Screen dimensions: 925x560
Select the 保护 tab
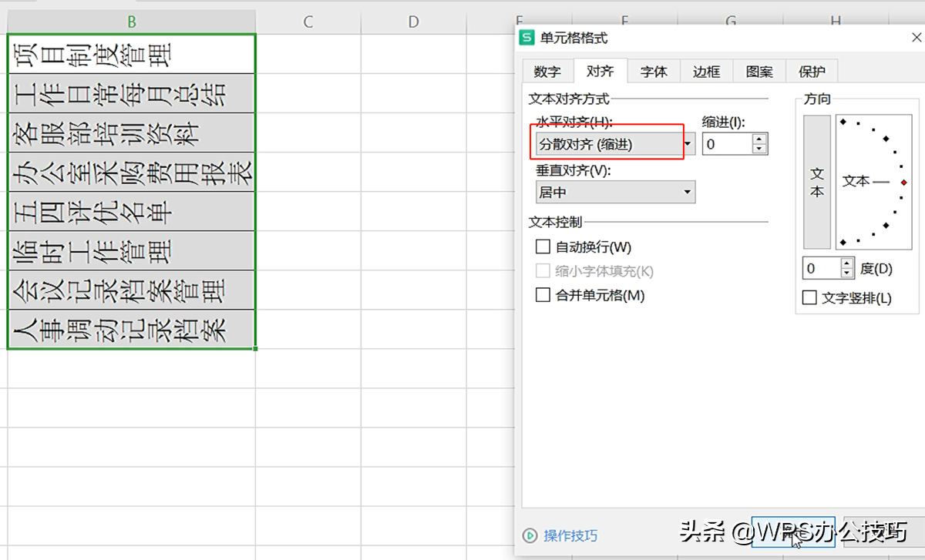812,71
